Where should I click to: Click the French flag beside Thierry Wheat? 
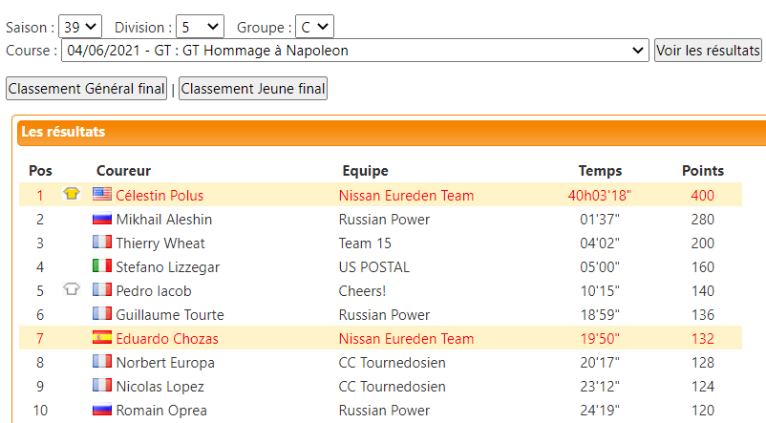tap(102, 243)
